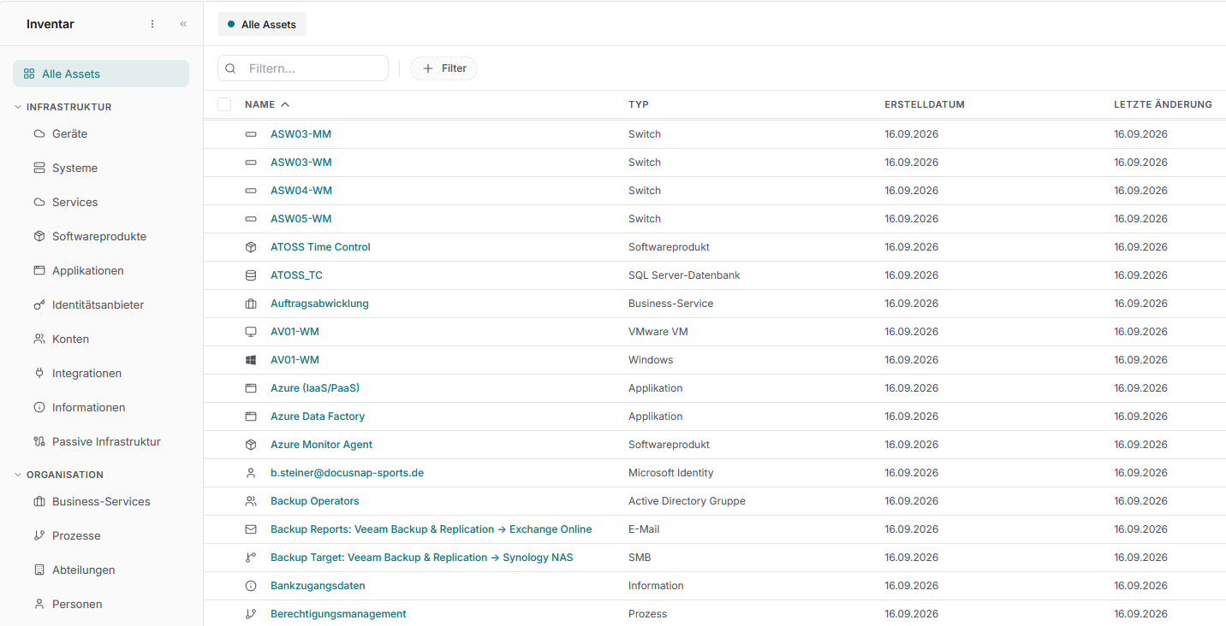The image size is (1226, 626).
Task: Click the person icon beside b.steiner@docusnap-sports.de
Action: pos(251,473)
